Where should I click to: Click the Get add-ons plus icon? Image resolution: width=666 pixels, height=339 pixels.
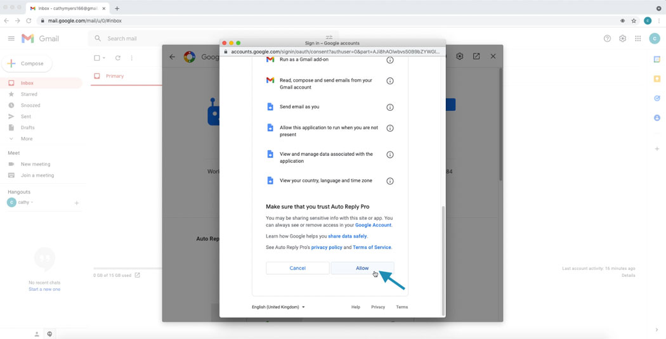(x=657, y=149)
